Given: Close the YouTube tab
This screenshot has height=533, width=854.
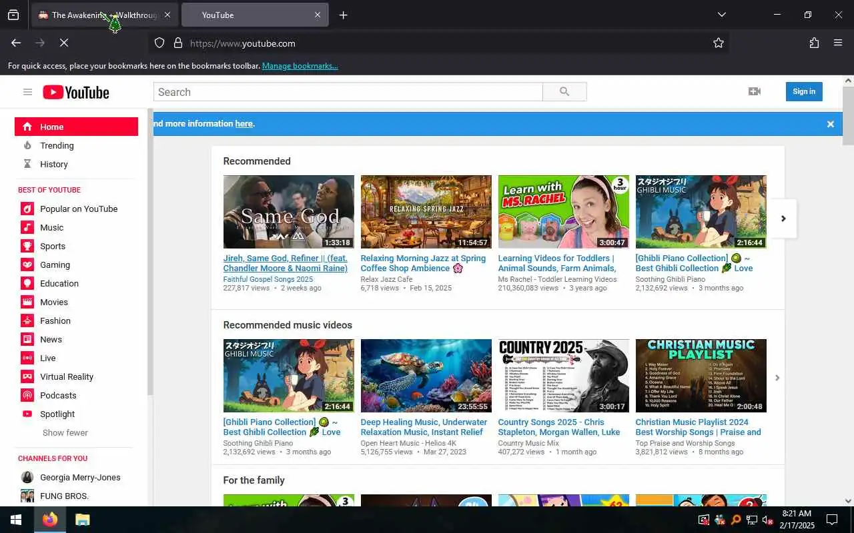Looking at the screenshot, I should click(318, 15).
